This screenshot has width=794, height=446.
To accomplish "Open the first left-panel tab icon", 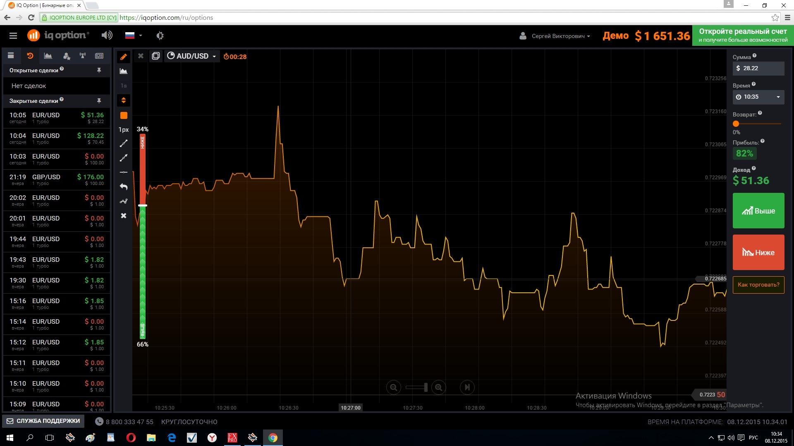I will [11, 56].
